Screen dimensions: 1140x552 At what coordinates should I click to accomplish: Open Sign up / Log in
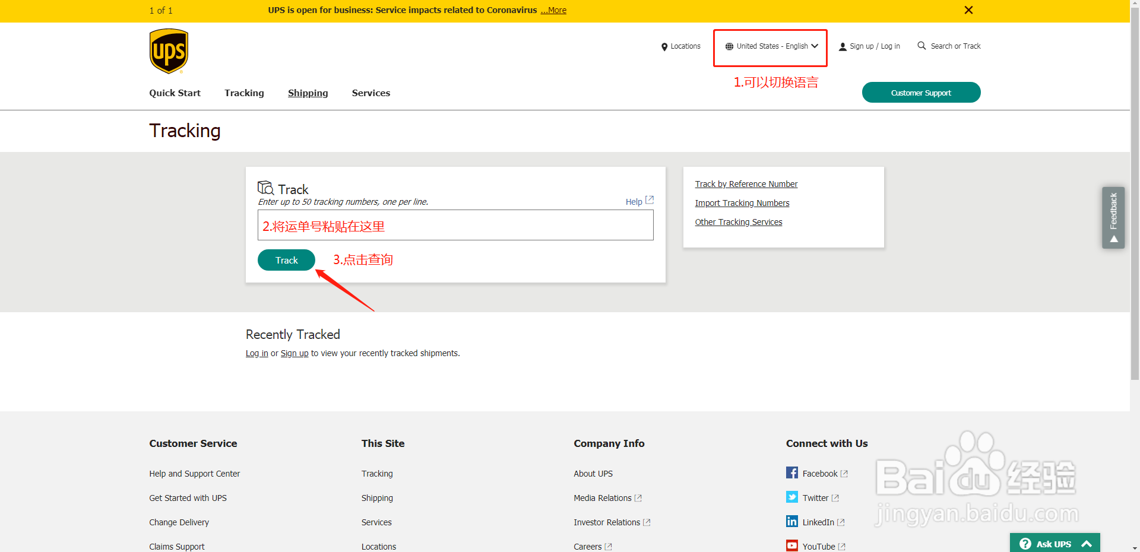[x=875, y=46]
